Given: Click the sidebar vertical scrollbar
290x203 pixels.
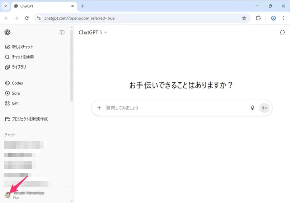Looking at the screenshot, I should pyautogui.click(x=71, y=65).
